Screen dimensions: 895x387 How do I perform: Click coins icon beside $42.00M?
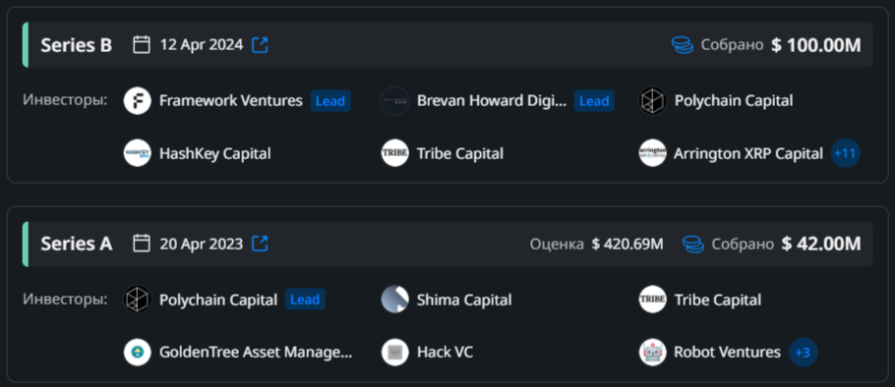point(693,244)
